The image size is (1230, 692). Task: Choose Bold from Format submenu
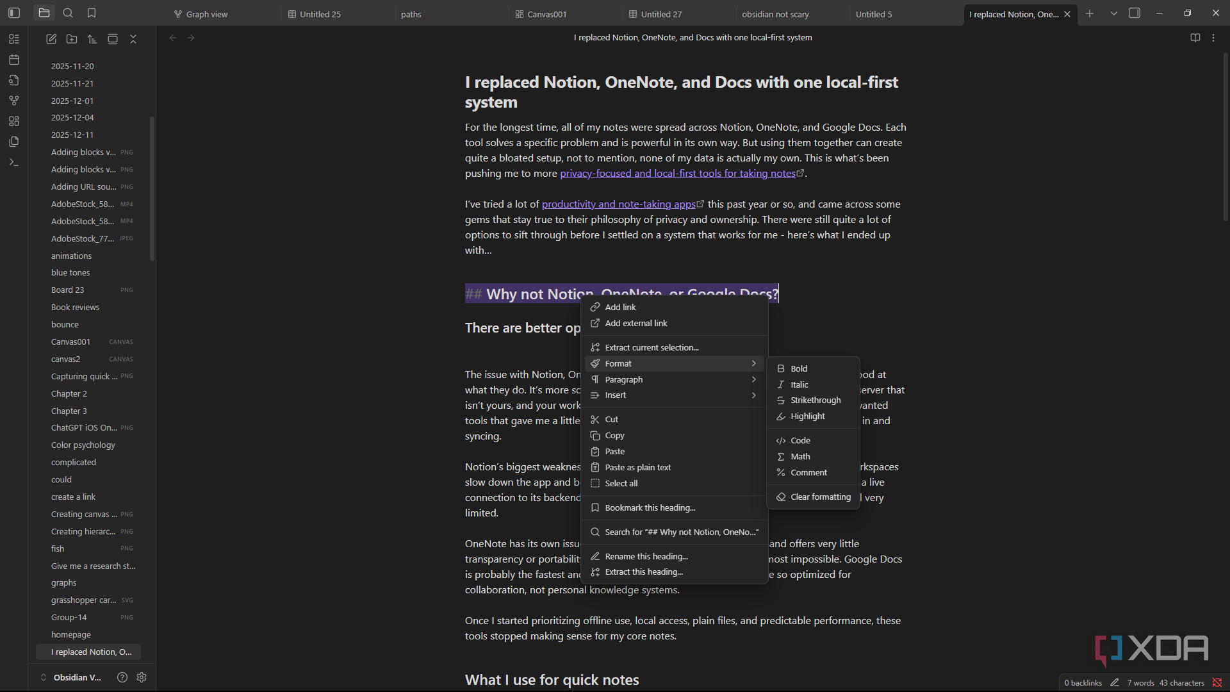pyautogui.click(x=813, y=368)
